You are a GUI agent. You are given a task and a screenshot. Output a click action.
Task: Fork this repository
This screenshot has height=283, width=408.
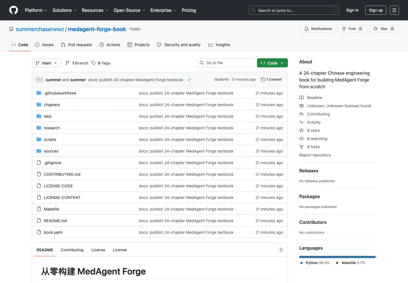coord(352,29)
